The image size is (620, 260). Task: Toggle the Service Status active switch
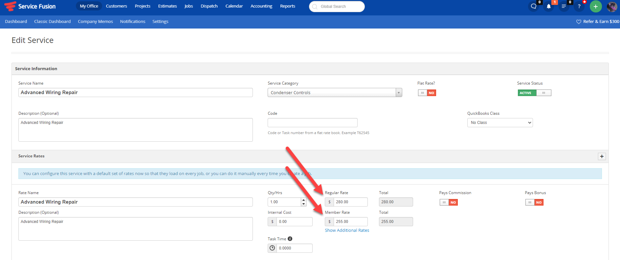coord(534,93)
